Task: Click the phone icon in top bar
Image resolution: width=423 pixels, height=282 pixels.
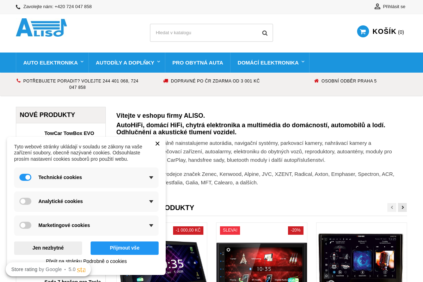Action: pyautogui.click(x=17, y=6)
